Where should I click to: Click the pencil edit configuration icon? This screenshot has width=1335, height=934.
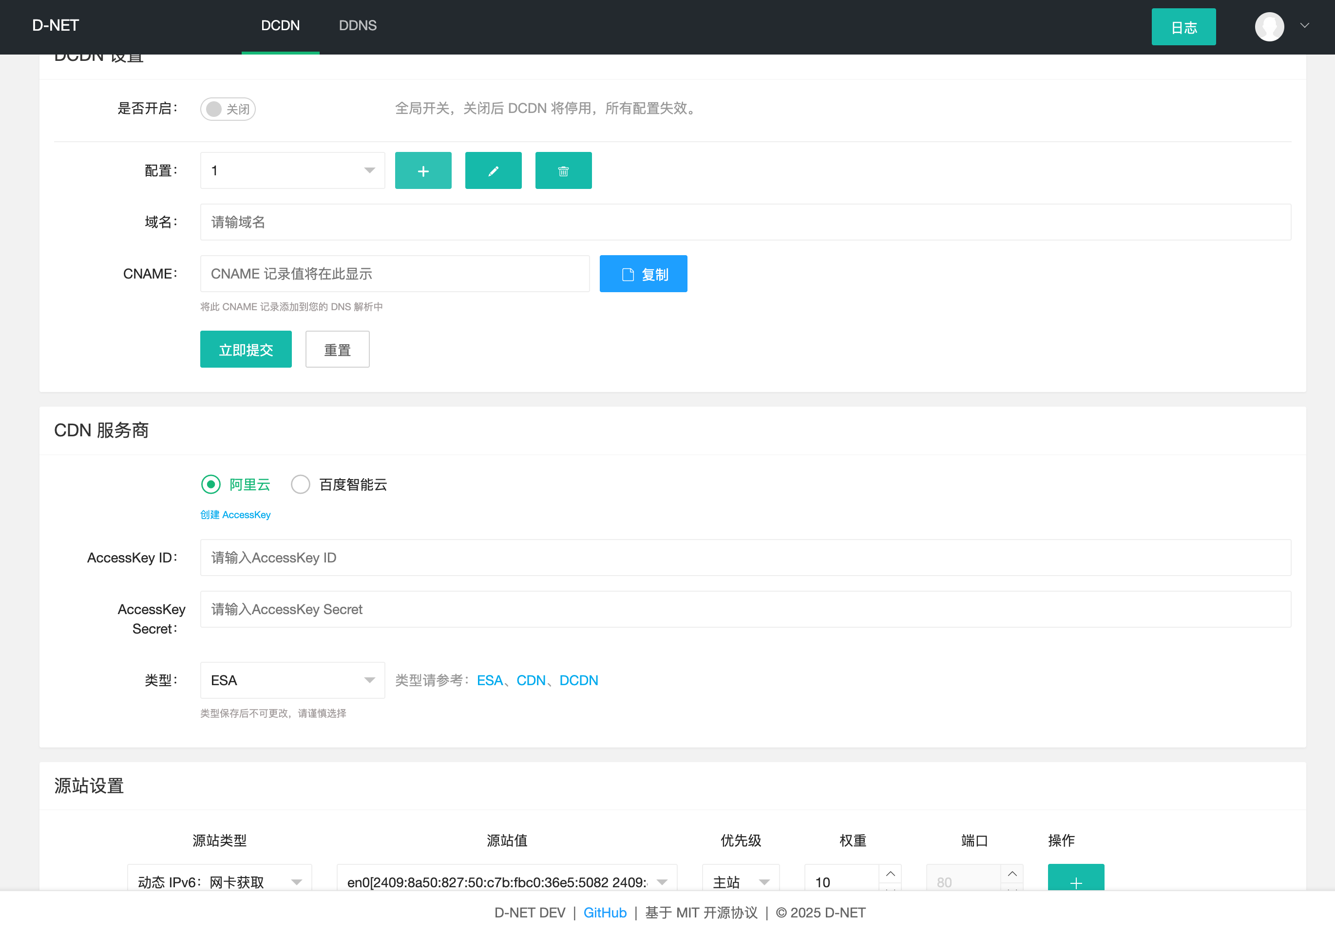point(493,170)
